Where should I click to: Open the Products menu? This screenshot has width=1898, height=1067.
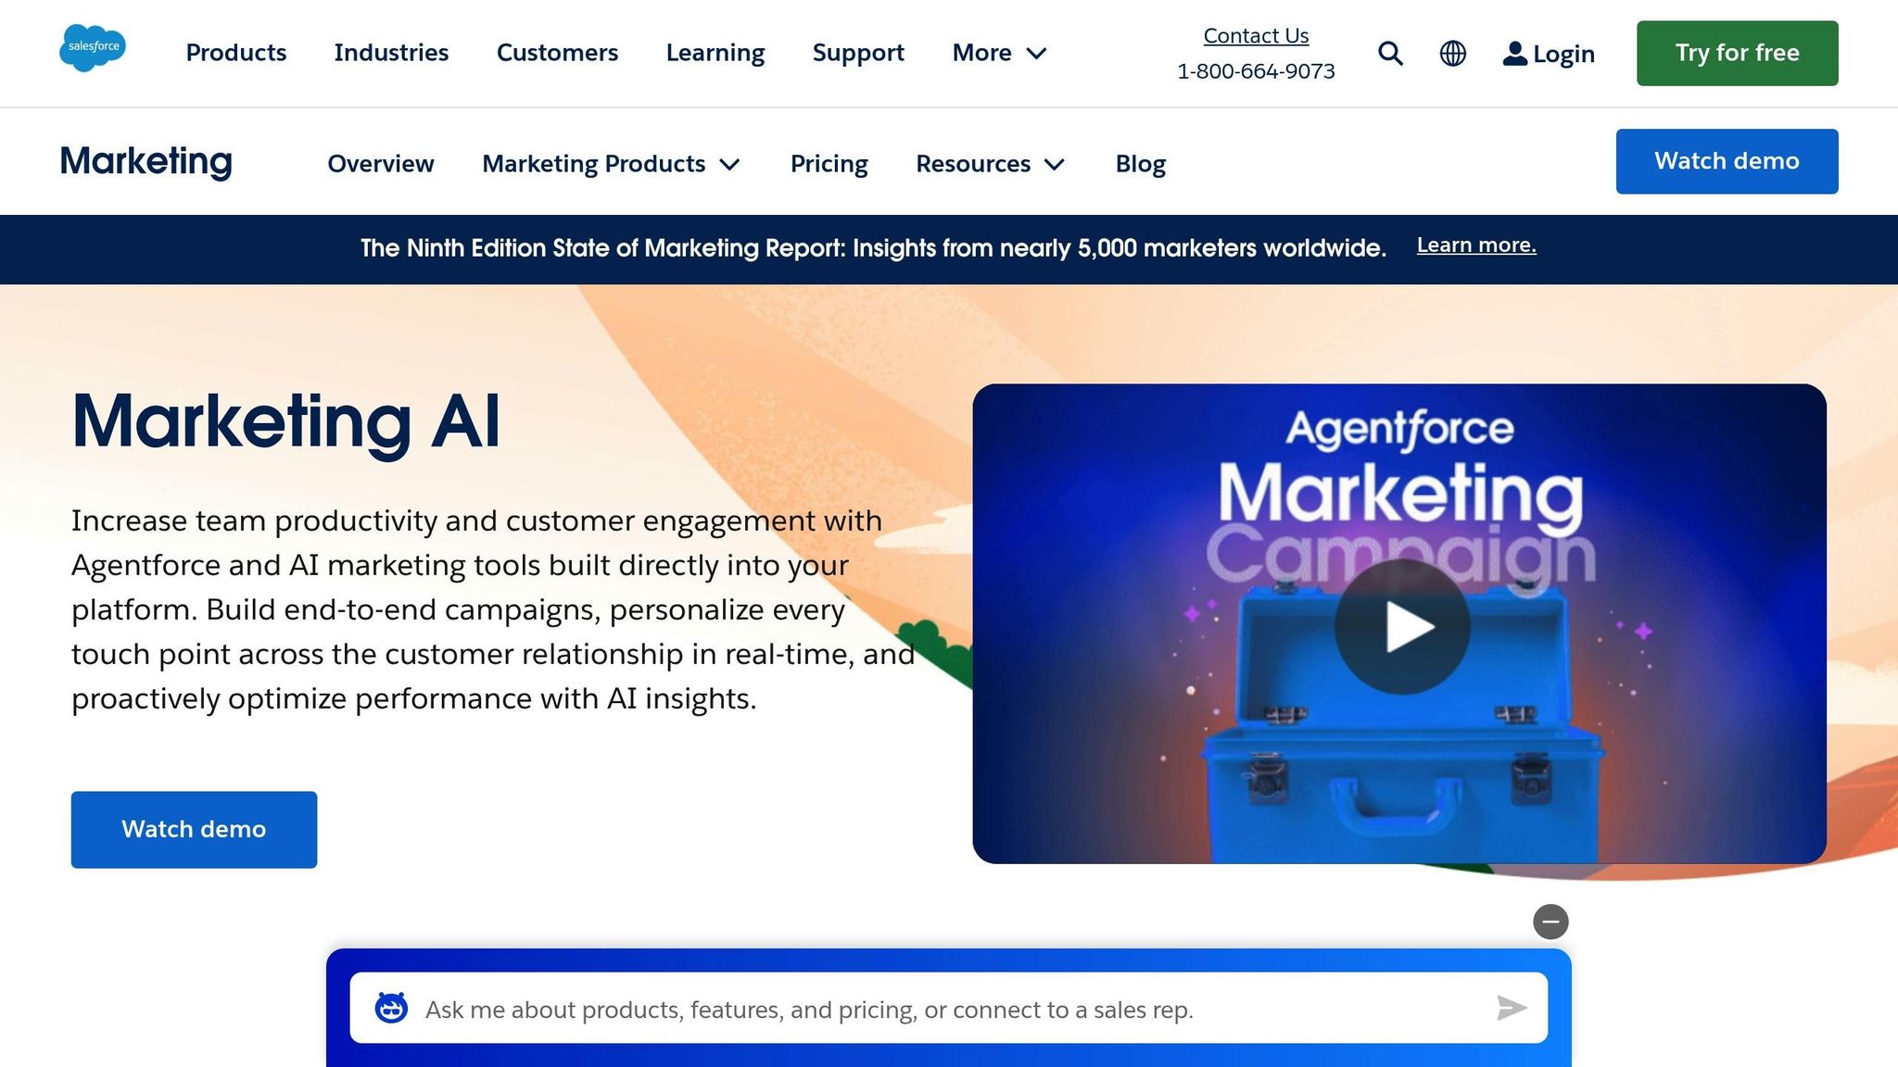click(236, 53)
